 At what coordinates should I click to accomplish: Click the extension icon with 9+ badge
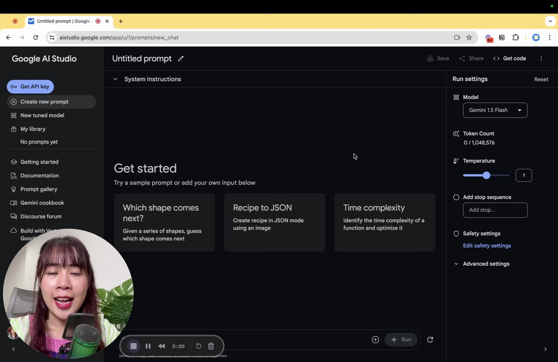tap(489, 38)
